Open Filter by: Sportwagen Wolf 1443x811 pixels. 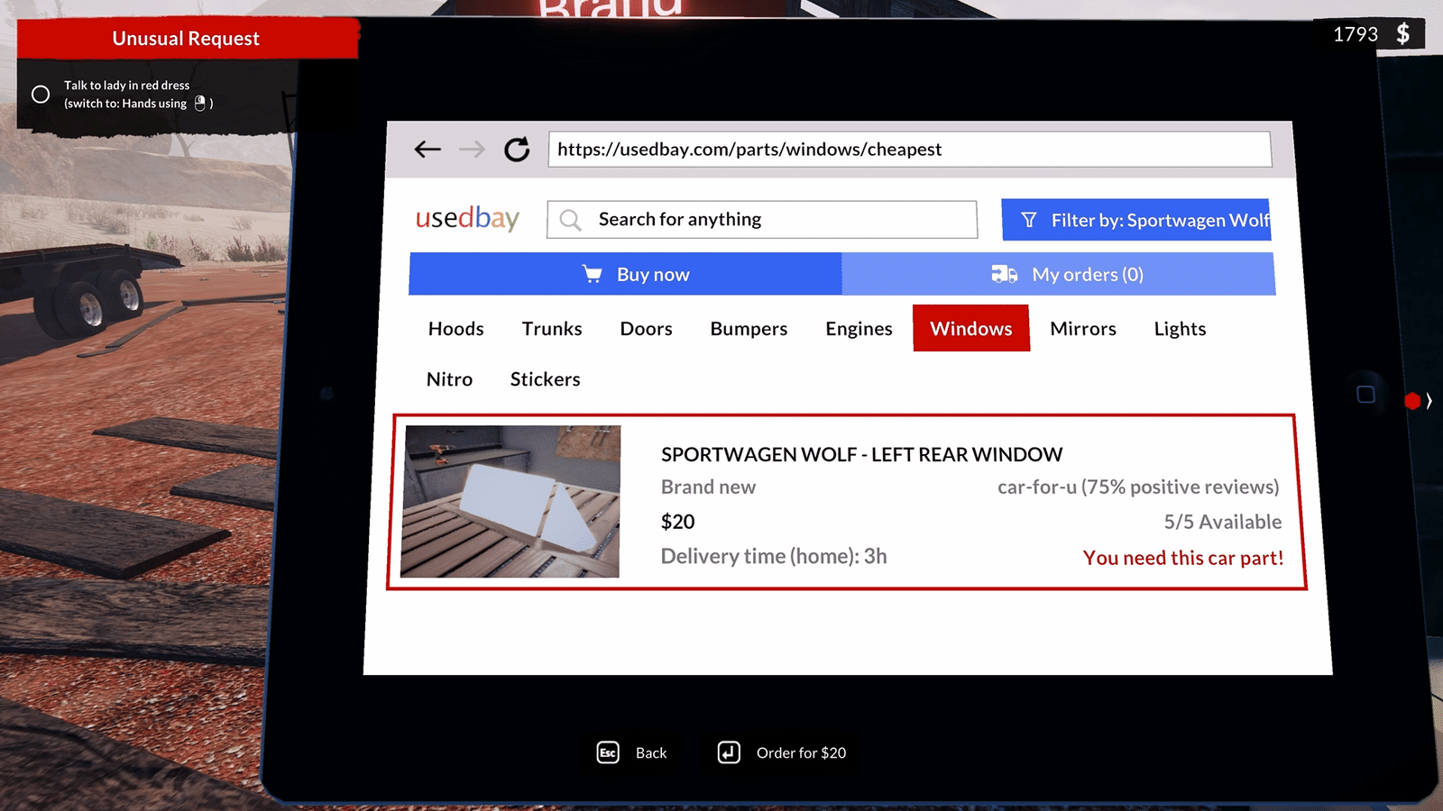coord(1135,220)
